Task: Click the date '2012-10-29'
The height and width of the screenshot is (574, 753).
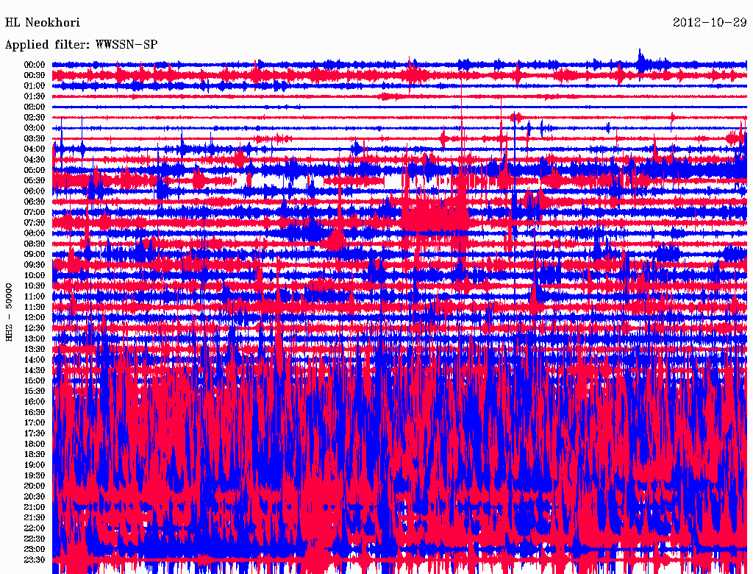Action: coord(710,23)
